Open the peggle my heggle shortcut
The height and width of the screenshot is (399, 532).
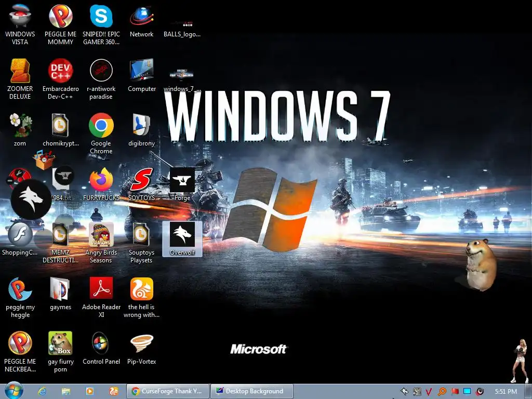click(20, 298)
